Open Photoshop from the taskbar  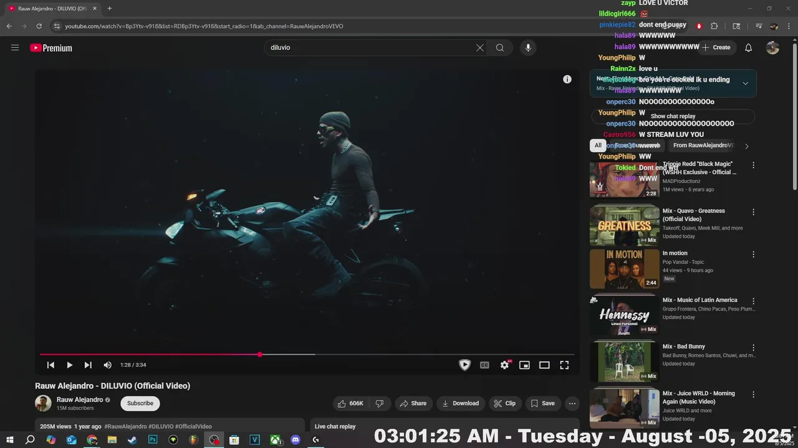tap(153, 440)
